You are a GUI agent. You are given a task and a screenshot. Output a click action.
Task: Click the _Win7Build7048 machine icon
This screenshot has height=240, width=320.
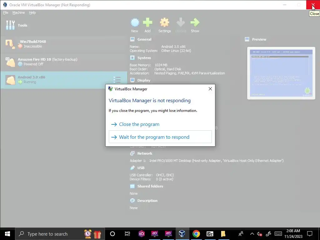[x=10, y=44]
